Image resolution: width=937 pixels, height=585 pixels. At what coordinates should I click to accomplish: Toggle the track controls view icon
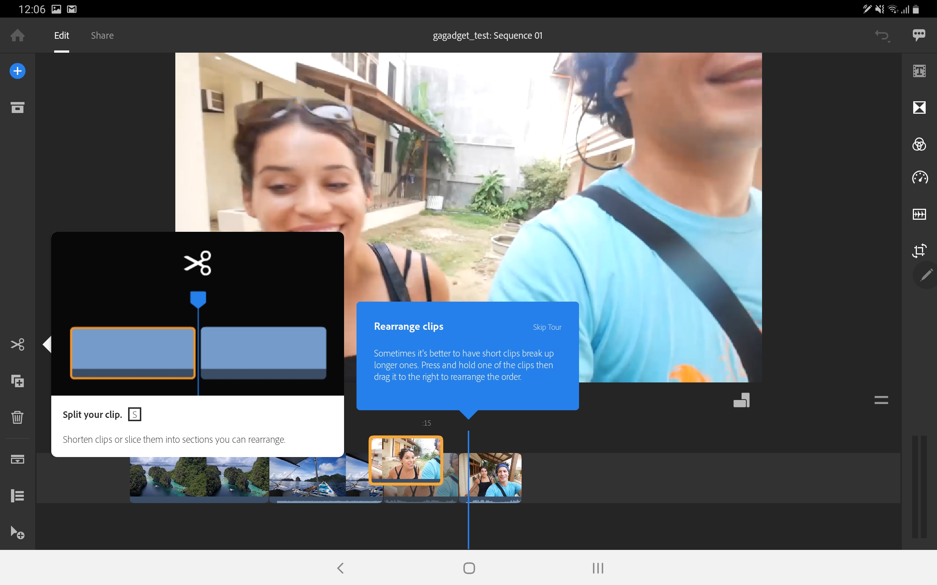click(18, 459)
